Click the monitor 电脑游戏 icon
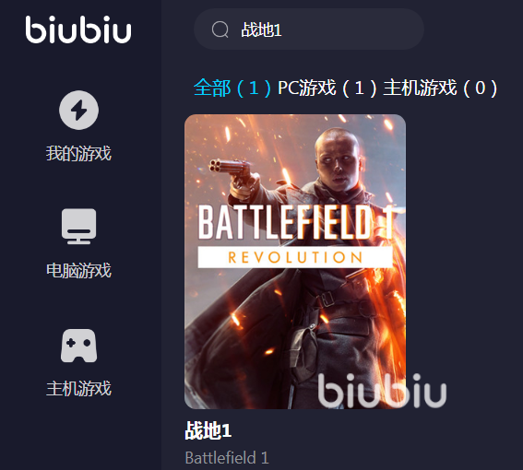This screenshot has width=523, height=470. pyautogui.click(x=78, y=227)
